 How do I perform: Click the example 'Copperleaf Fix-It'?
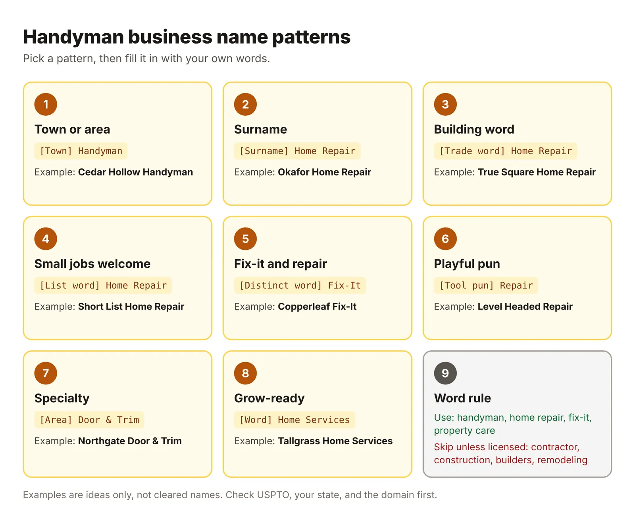pos(317,306)
